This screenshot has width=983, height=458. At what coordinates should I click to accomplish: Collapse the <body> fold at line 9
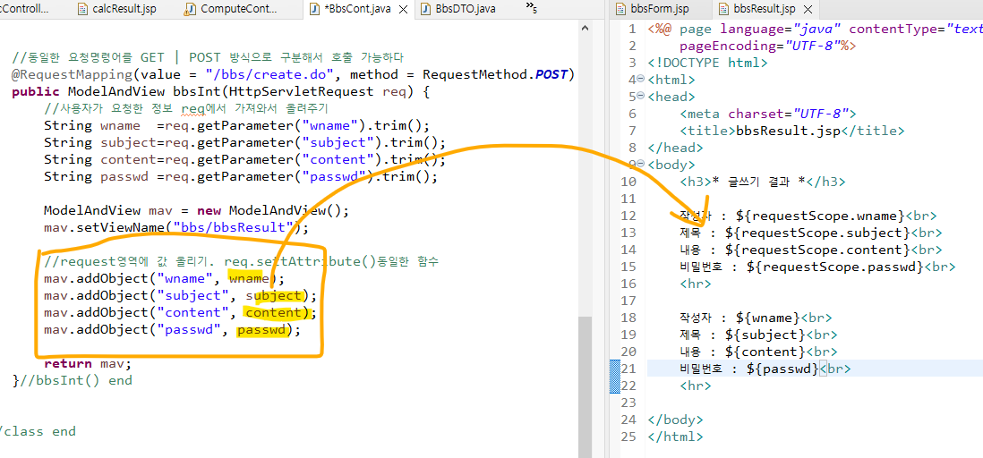tap(641, 165)
